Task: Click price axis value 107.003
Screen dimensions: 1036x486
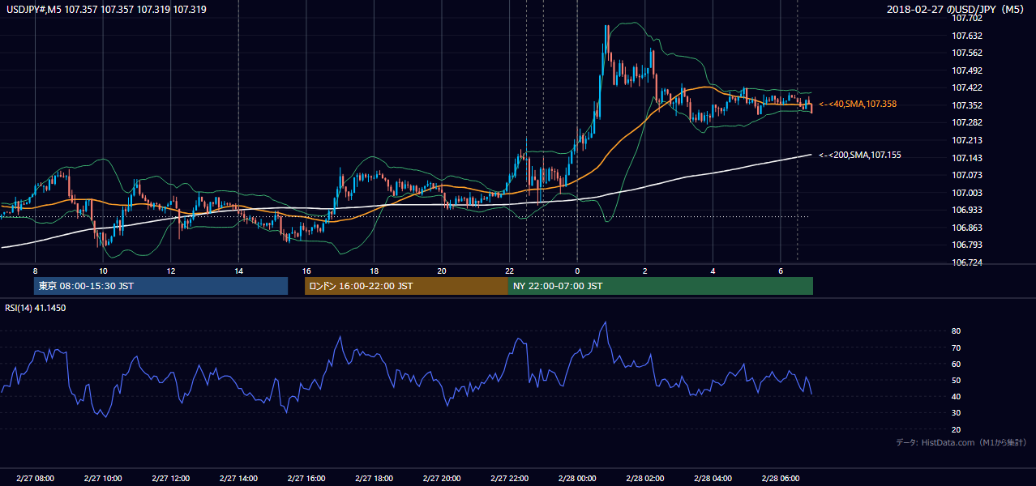Action: [965, 193]
